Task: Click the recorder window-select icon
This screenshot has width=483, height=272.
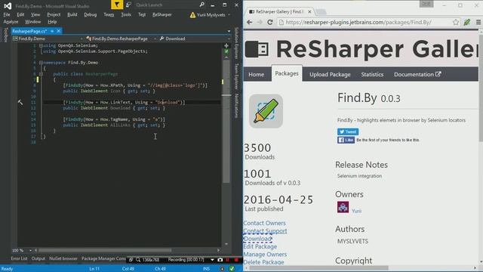Action: pos(131,260)
